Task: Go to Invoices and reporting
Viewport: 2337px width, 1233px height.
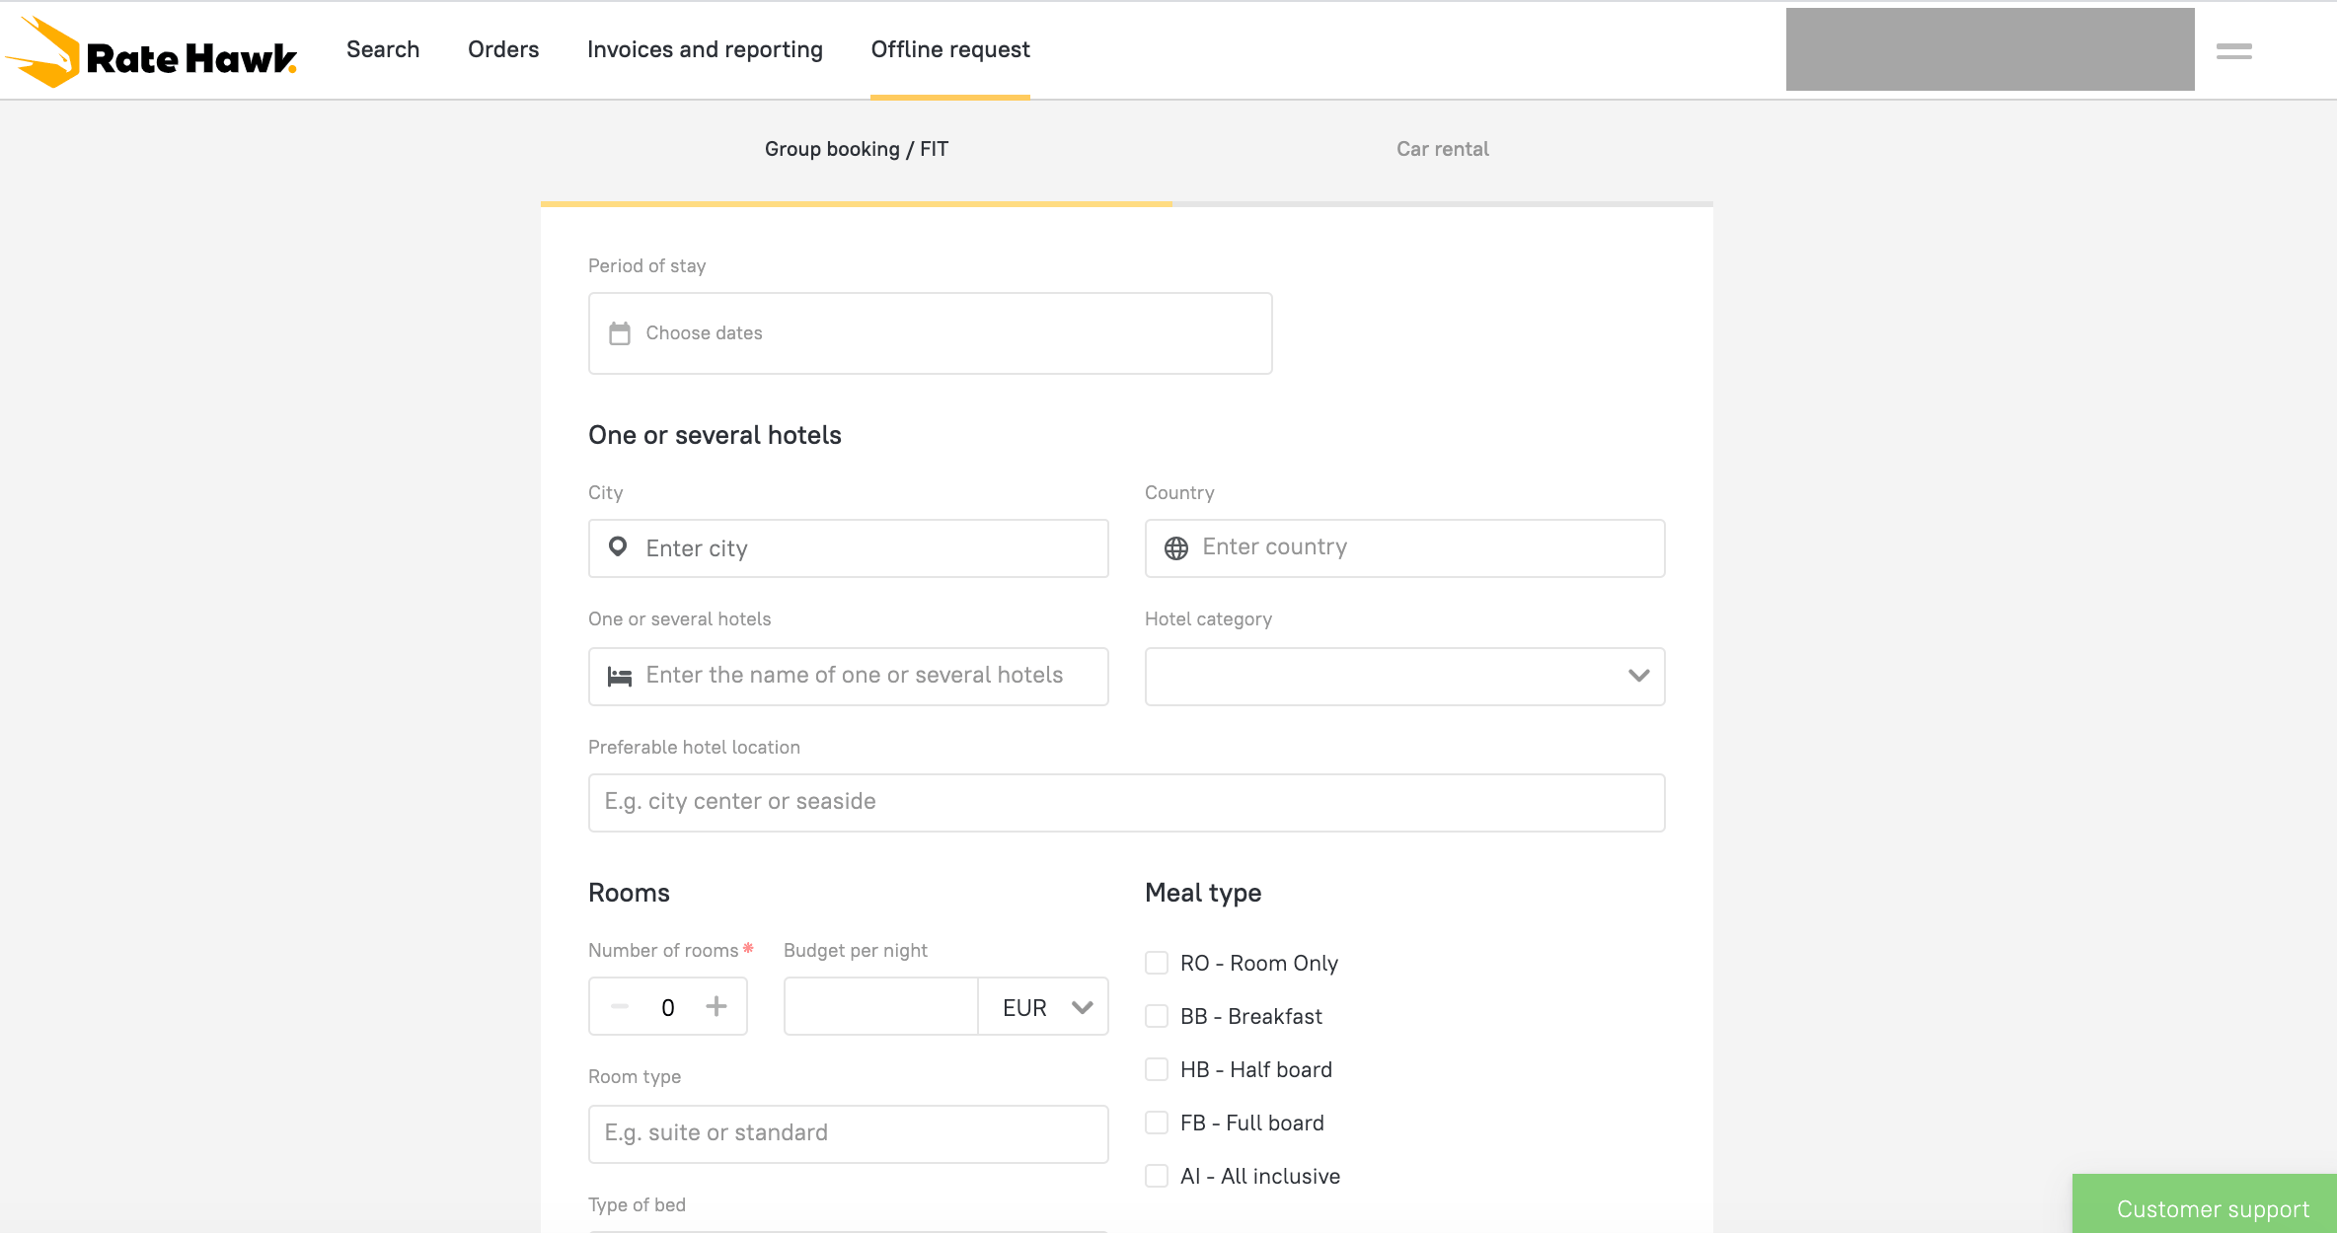Action: point(705,49)
